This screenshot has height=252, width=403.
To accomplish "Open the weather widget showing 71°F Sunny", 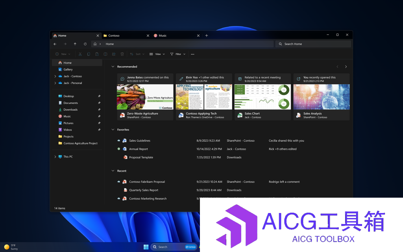I will [11, 247].
